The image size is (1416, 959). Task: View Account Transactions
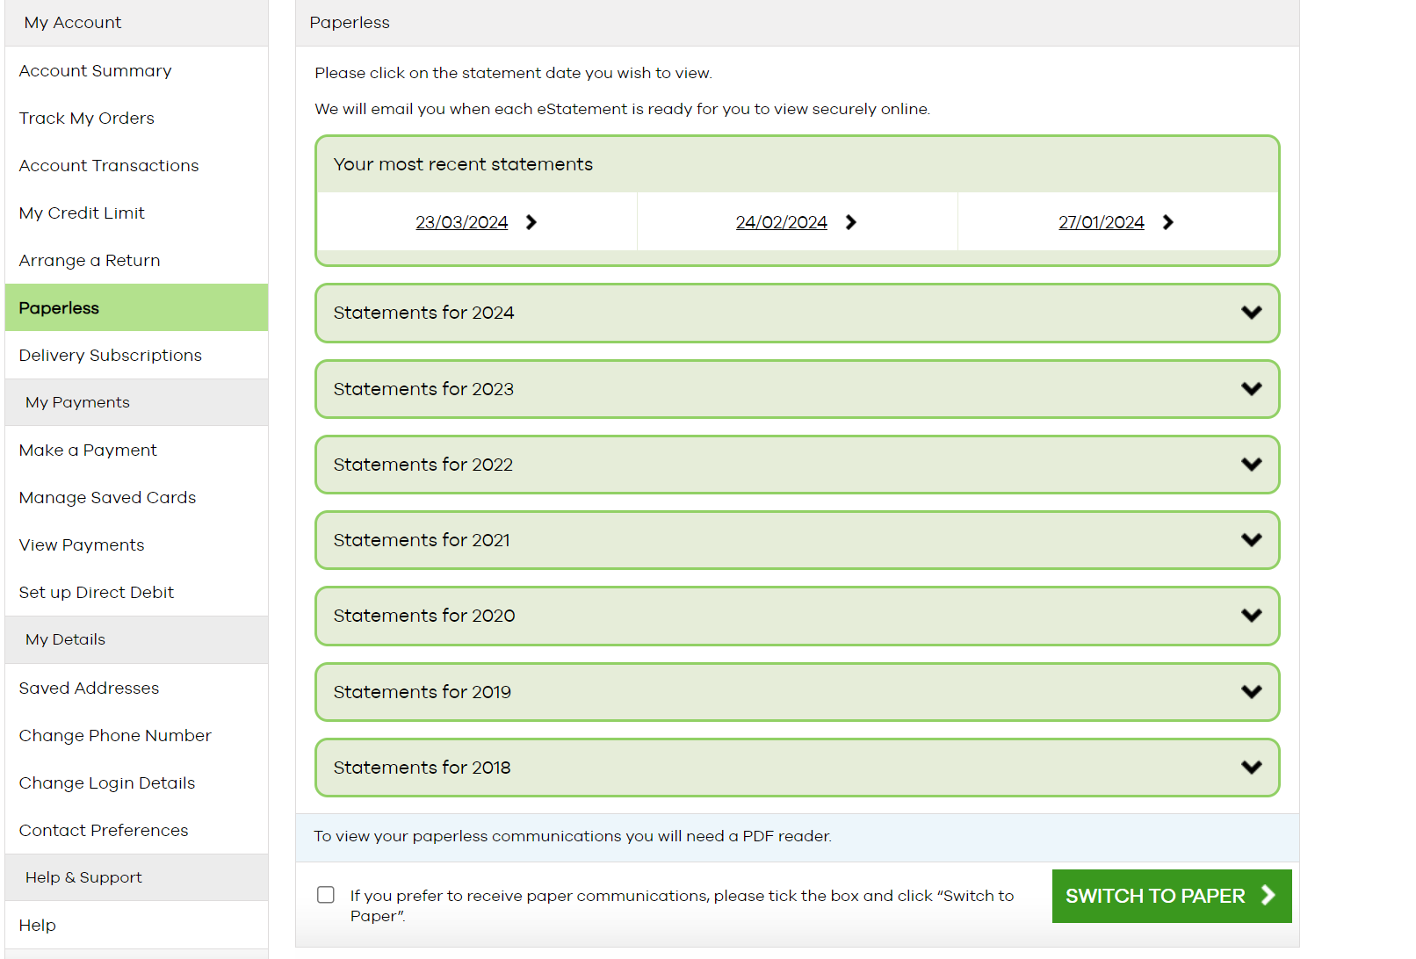pos(108,165)
